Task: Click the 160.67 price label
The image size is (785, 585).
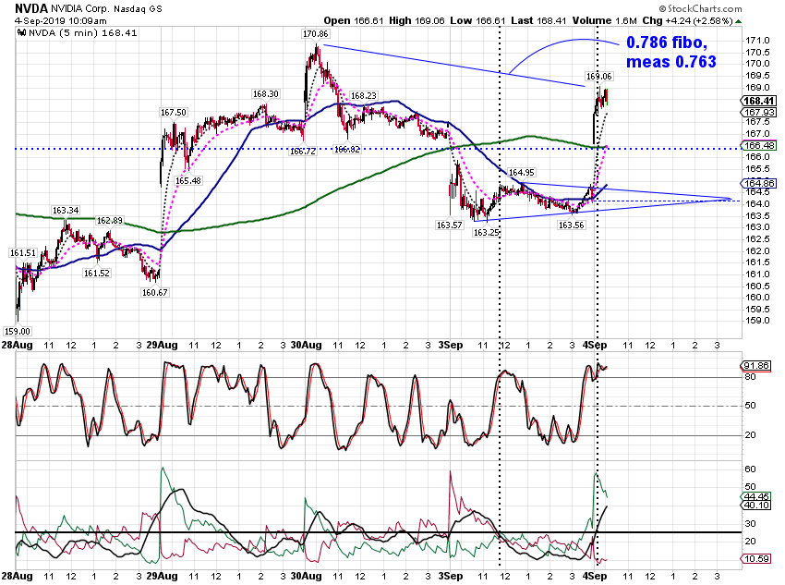Action: 155,292
